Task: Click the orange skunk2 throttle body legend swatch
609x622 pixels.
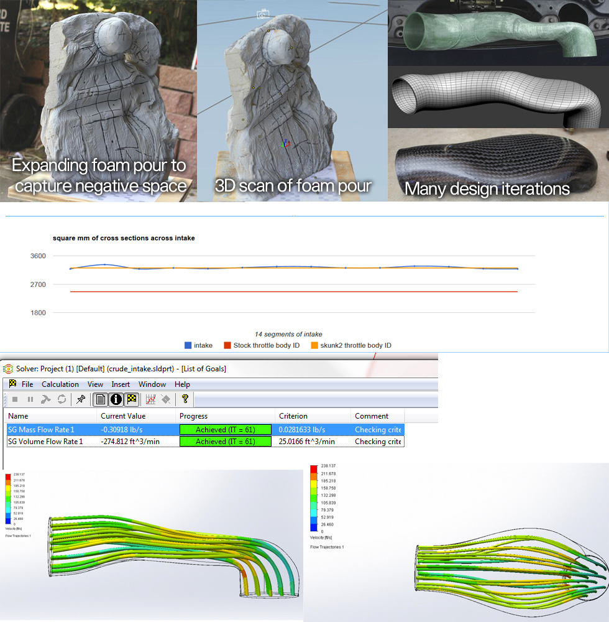Action: pos(314,345)
